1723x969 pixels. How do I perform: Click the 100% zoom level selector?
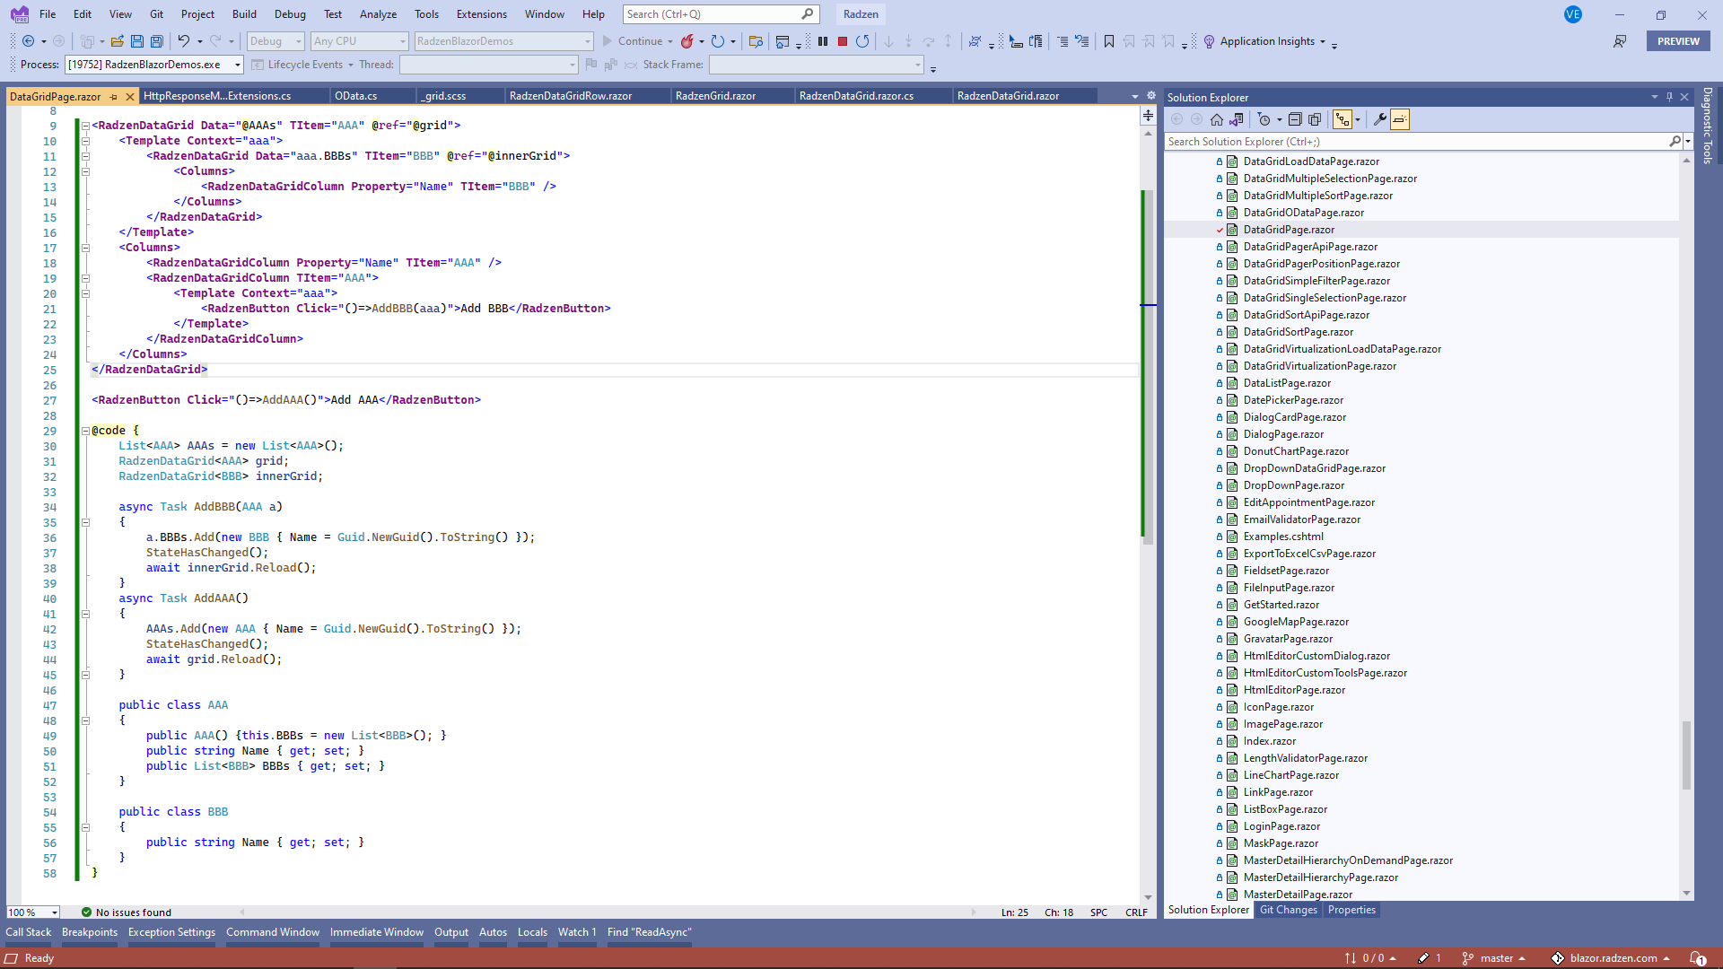coord(31,912)
